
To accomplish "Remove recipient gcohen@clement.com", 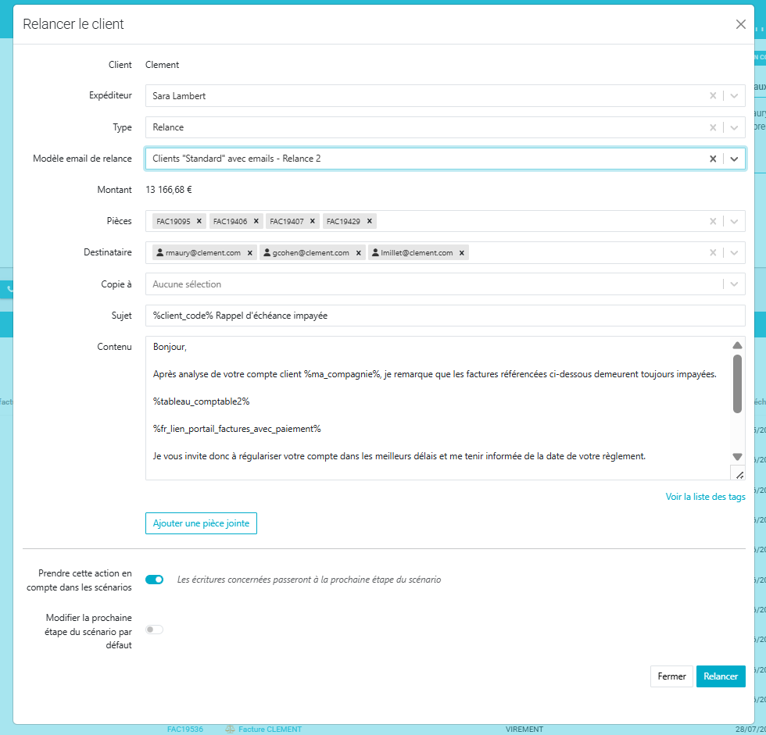I will coord(358,252).
